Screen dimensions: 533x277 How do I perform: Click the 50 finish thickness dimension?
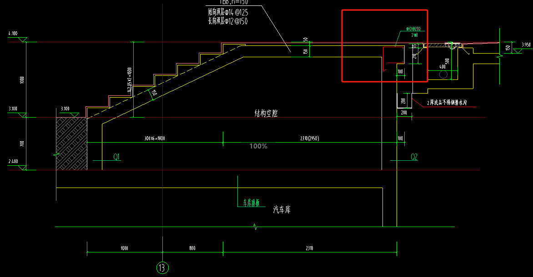click(305, 40)
